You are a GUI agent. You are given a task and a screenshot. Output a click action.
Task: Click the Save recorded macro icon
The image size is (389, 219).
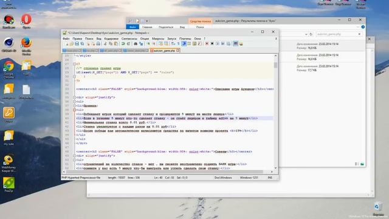[x=228, y=44]
